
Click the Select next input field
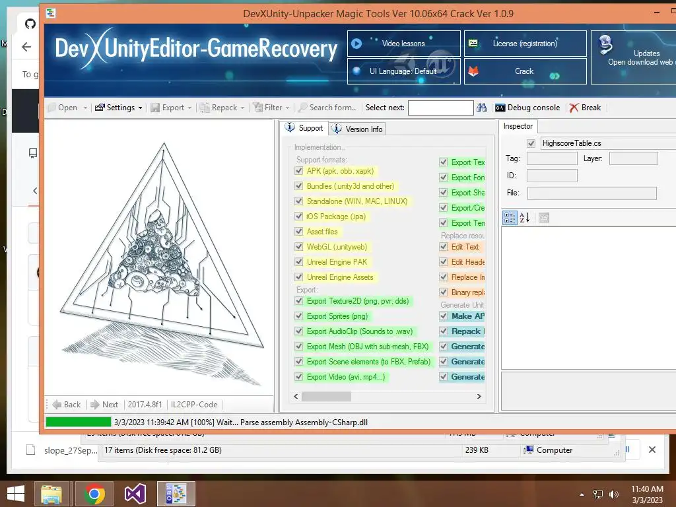coord(440,108)
